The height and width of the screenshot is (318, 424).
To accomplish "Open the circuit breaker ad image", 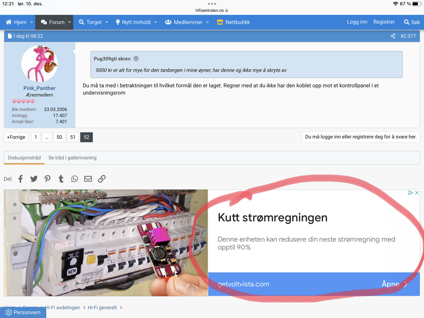I will point(106,243).
